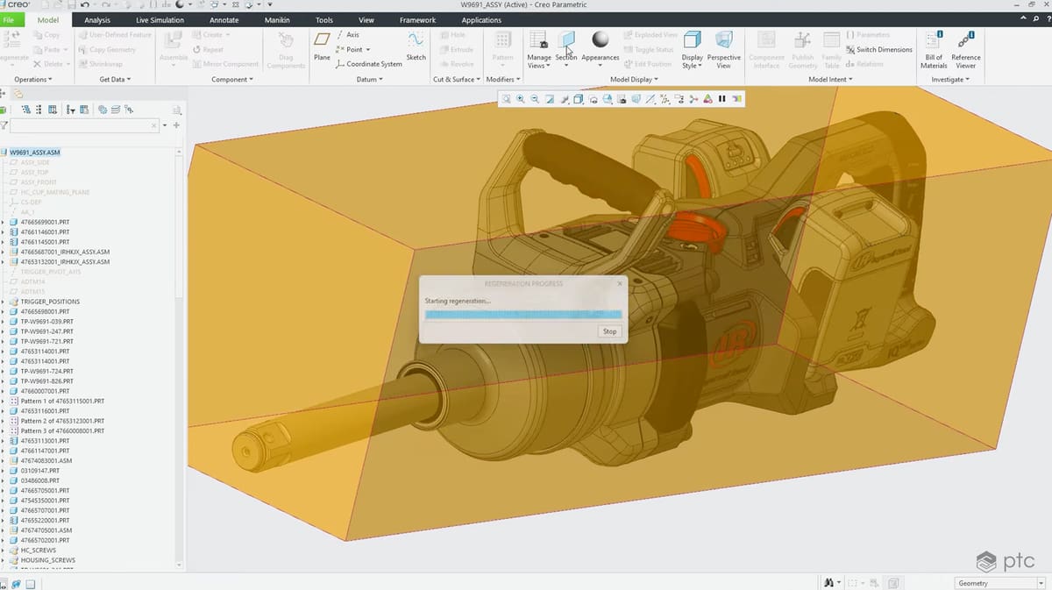Click the Appearances color sphere
This screenshot has height=590, width=1052.
coord(601,39)
